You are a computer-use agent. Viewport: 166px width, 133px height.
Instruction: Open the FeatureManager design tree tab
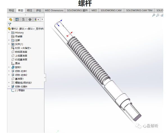click(11, 20)
